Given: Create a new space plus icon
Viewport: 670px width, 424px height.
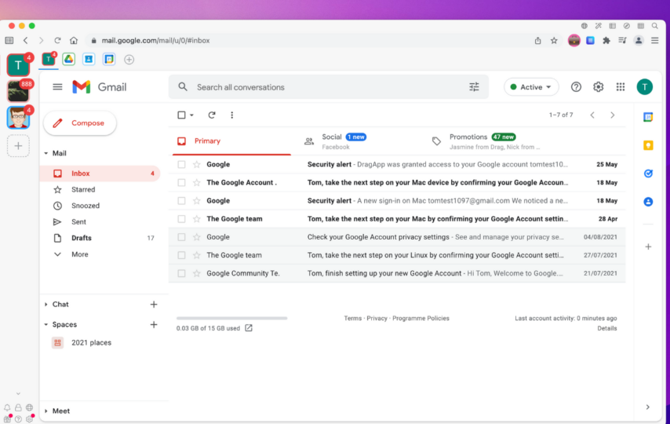Looking at the screenshot, I should click(x=154, y=324).
